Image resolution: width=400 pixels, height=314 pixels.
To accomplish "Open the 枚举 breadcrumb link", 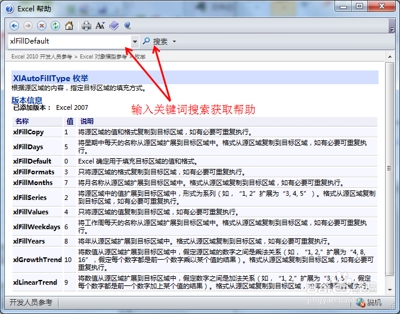I will (x=140, y=57).
